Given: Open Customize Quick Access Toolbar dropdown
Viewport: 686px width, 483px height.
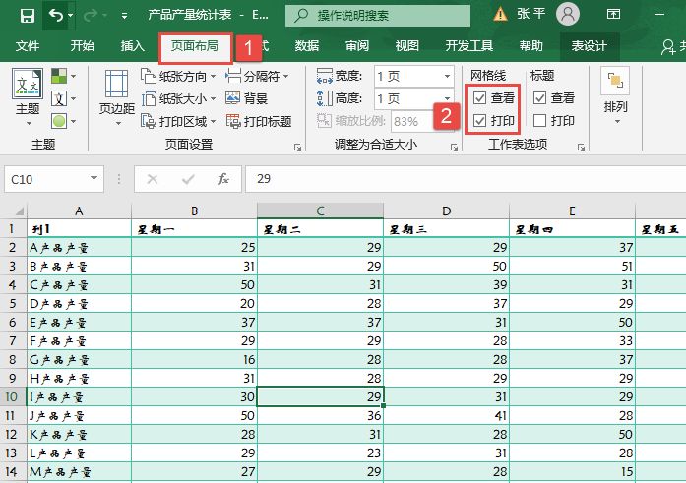Looking at the screenshot, I should click(x=125, y=16).
